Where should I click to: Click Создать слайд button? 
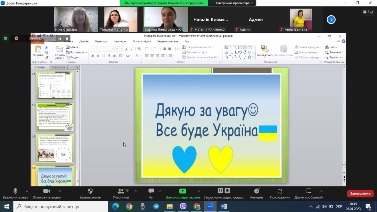[60, 52]
